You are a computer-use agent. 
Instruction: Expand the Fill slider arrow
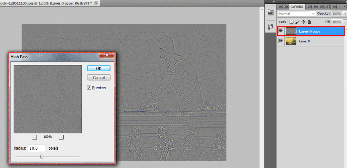tap(345, 22)
